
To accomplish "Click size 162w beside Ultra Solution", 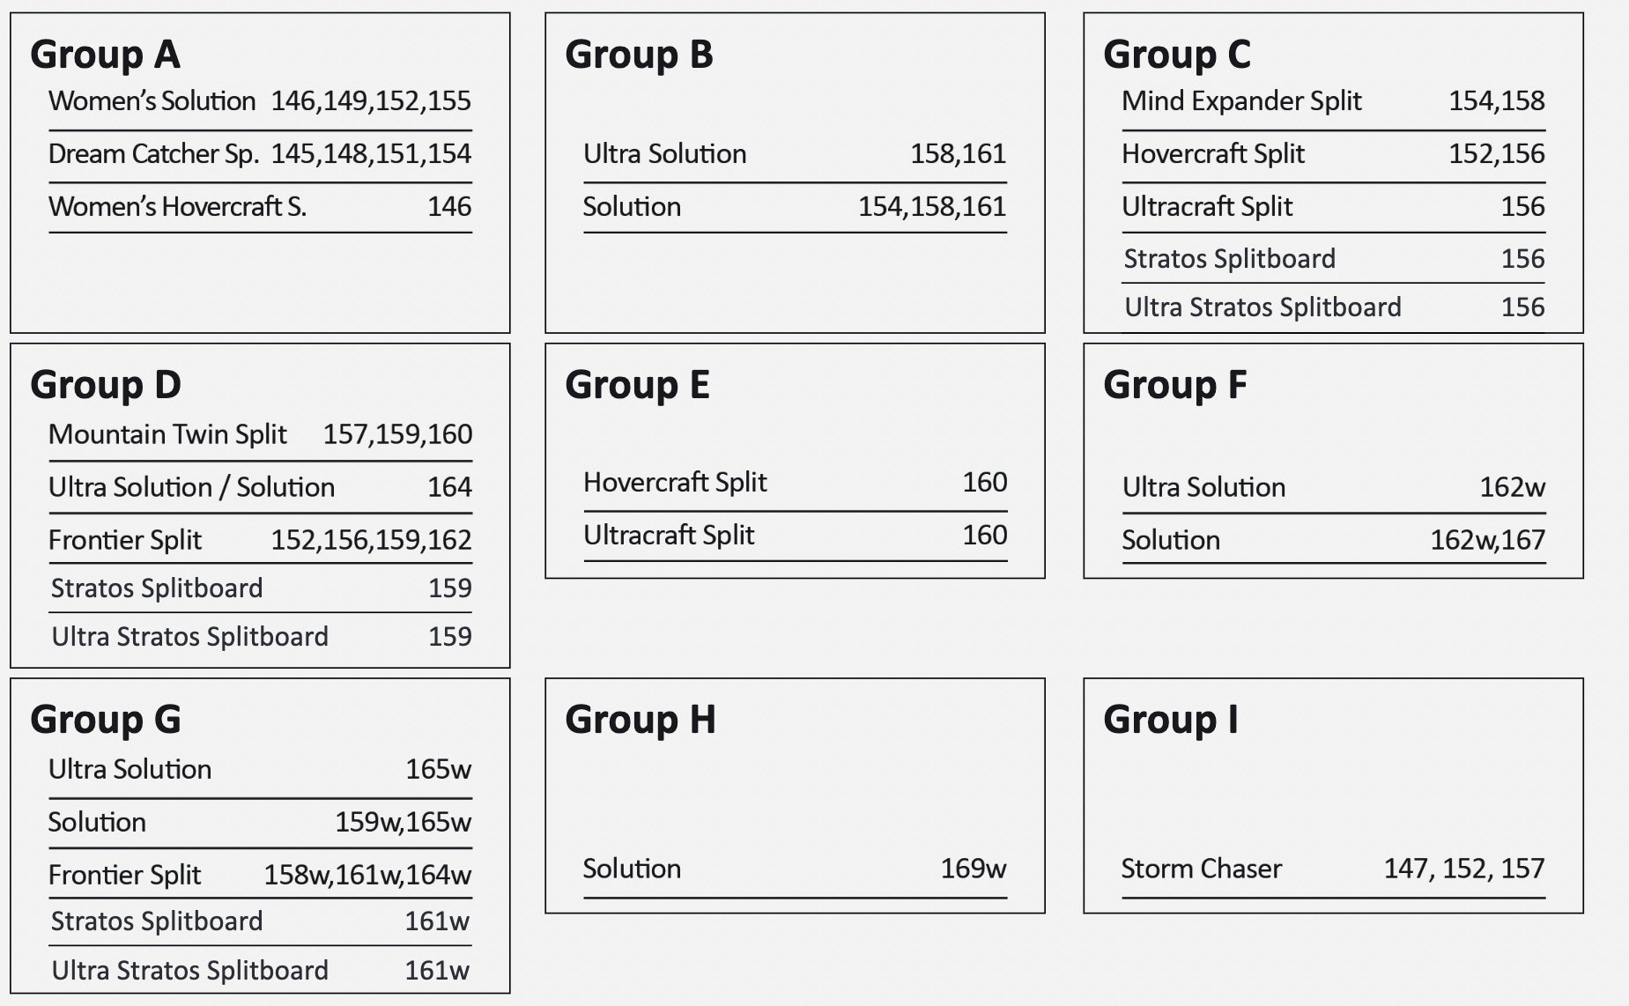I will coord(1513,487).
